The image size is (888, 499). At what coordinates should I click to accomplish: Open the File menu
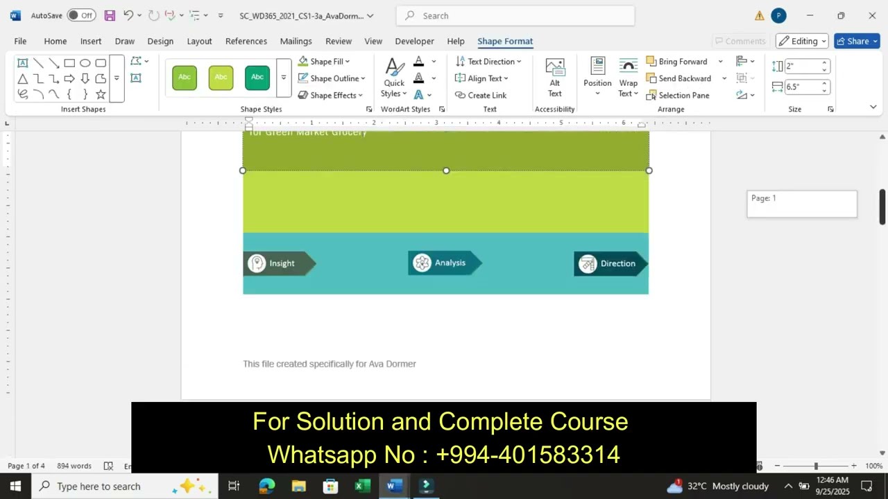[x=20, y=41]
